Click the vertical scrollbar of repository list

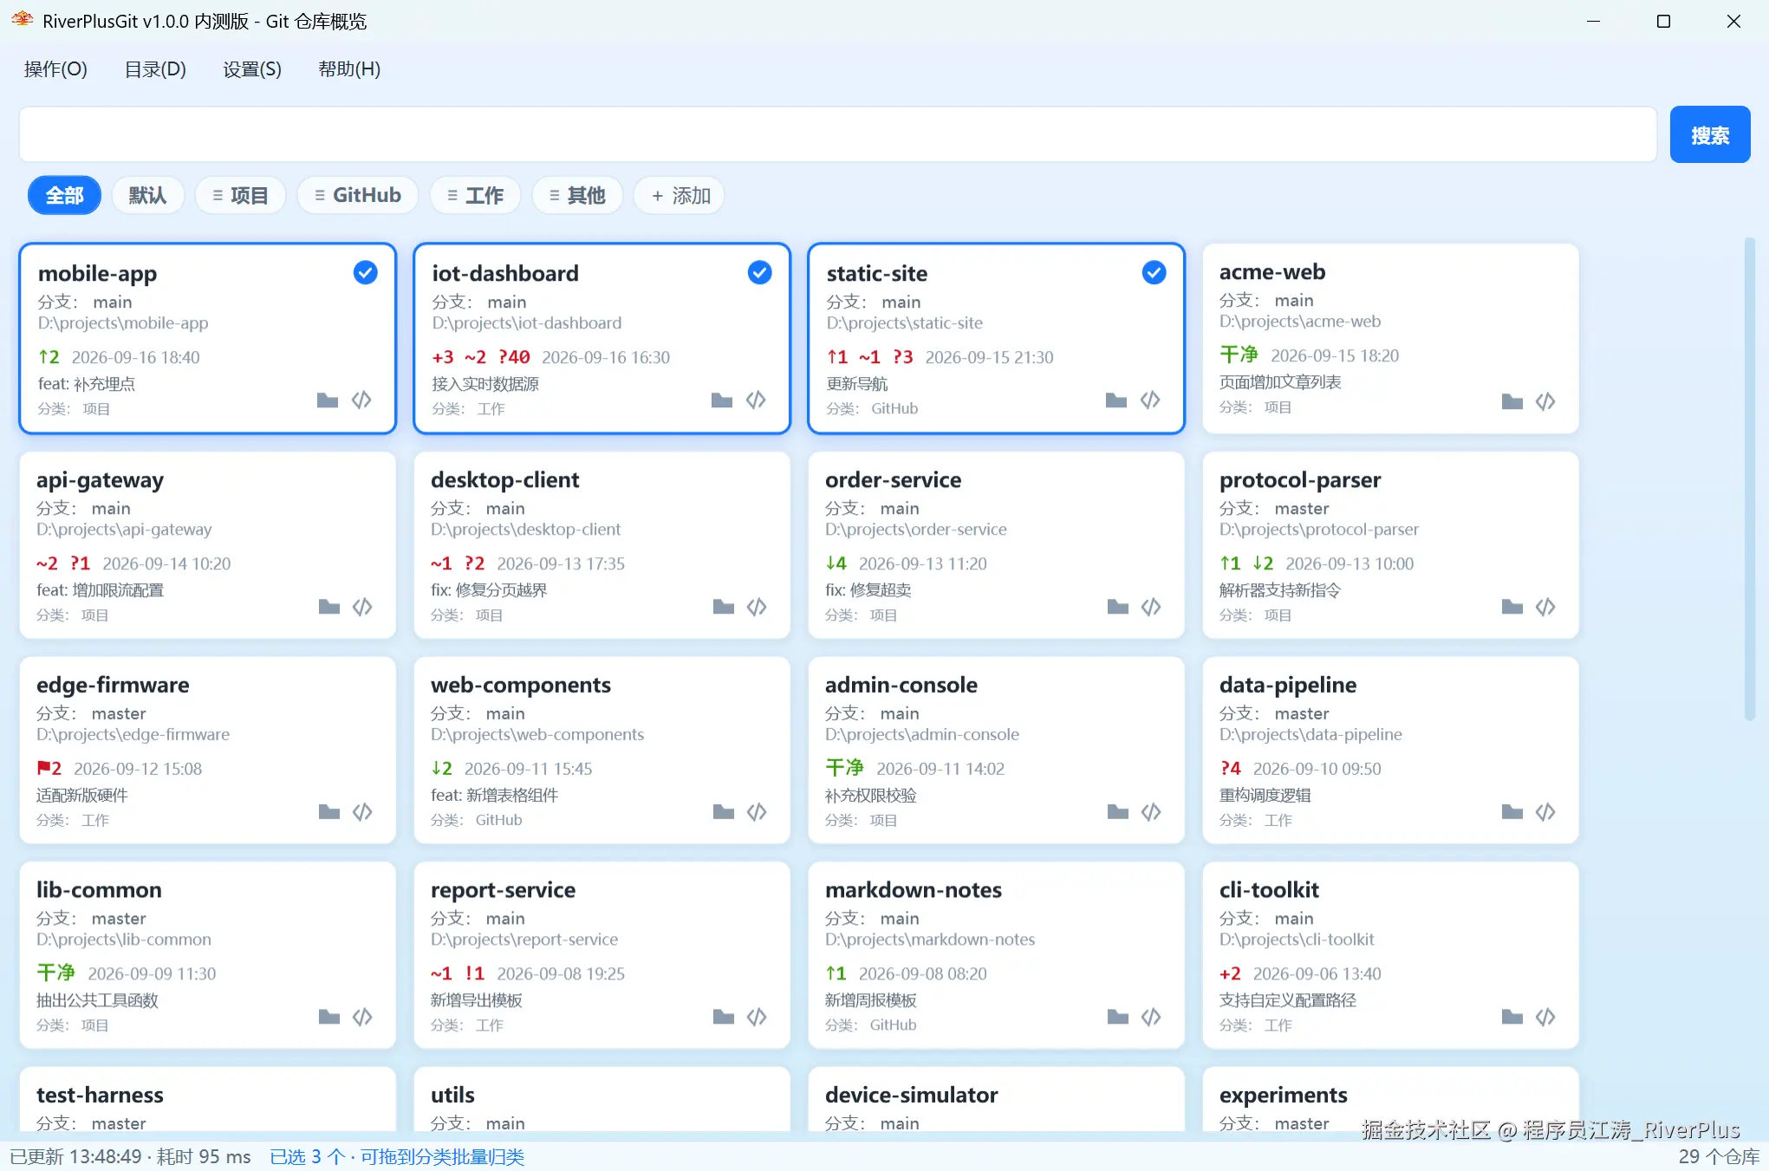click(1749, 478)
